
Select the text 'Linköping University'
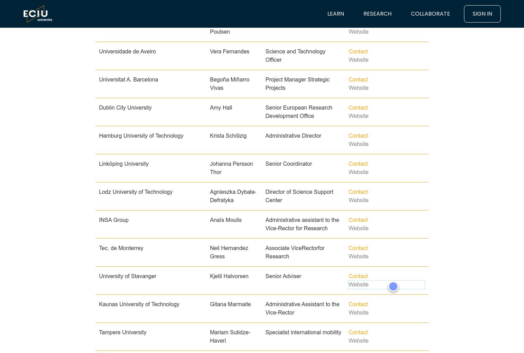[124, 164]
